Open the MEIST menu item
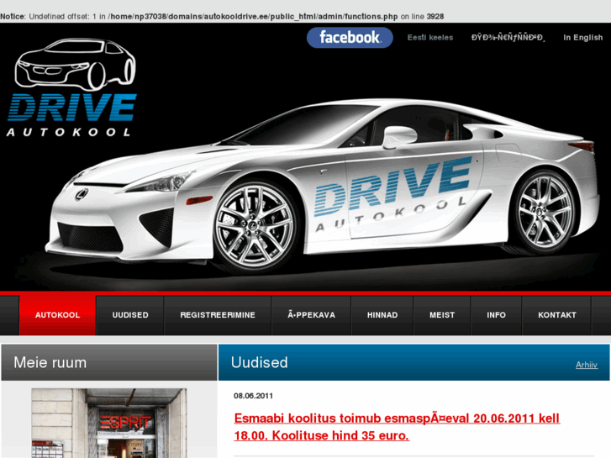The height and width of the screenshot is (458, 611). click(x=442, y=315)
